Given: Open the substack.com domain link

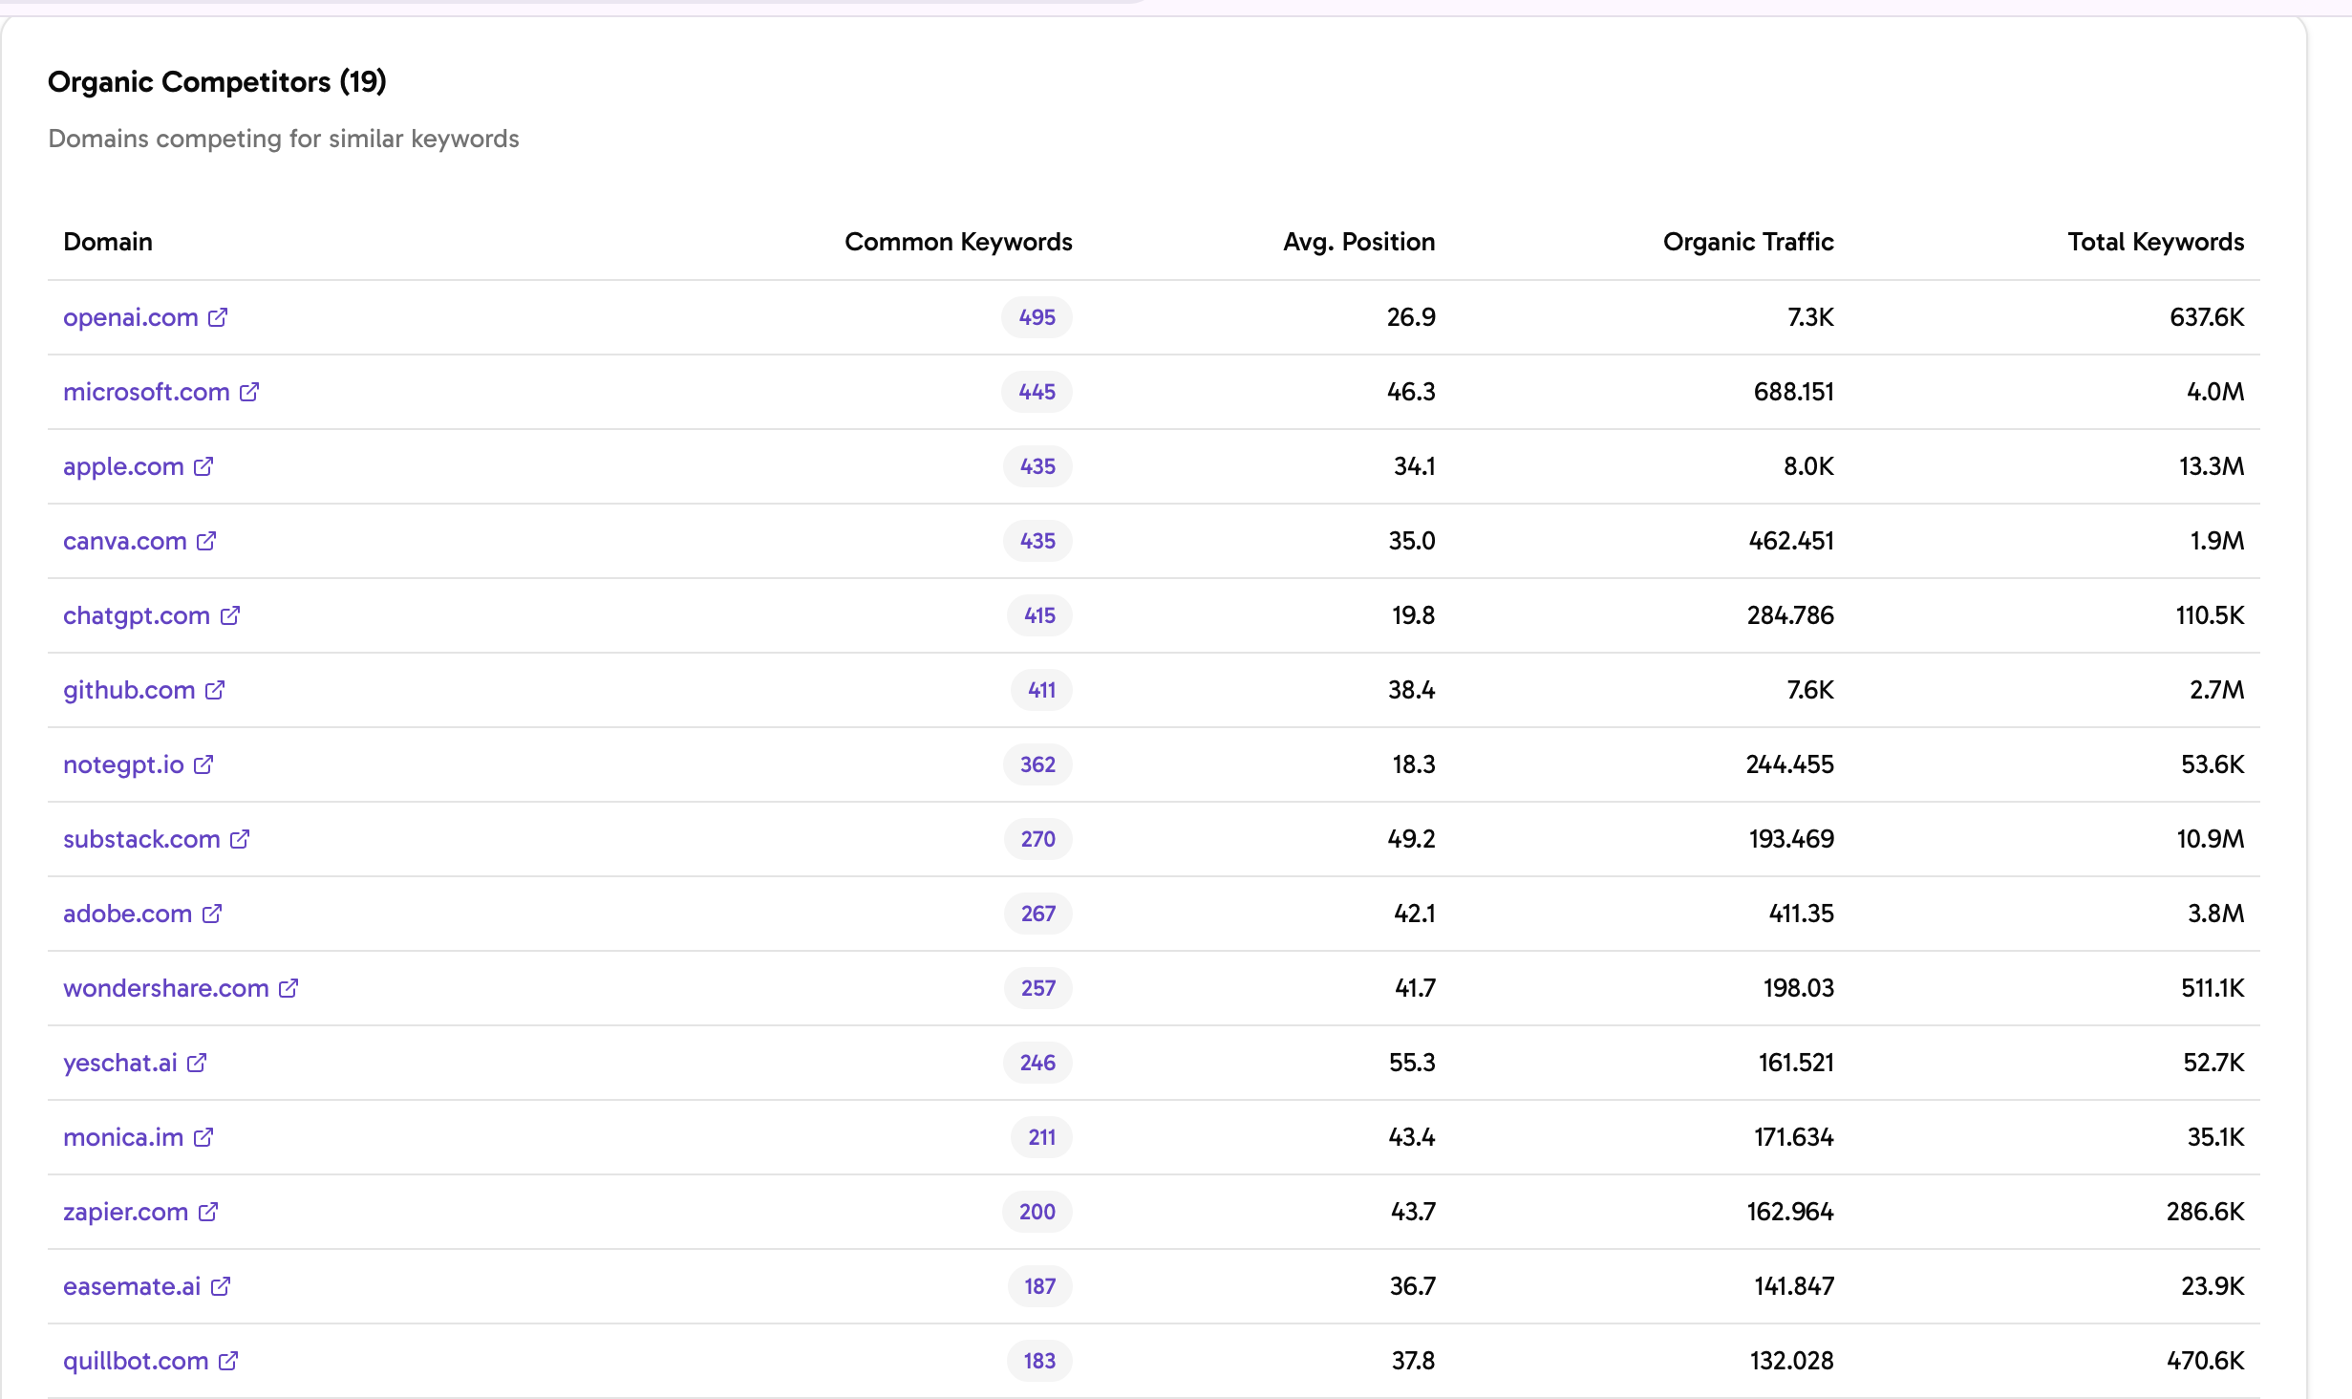Looking at the screenshot, I should click(x=141, y=839).
